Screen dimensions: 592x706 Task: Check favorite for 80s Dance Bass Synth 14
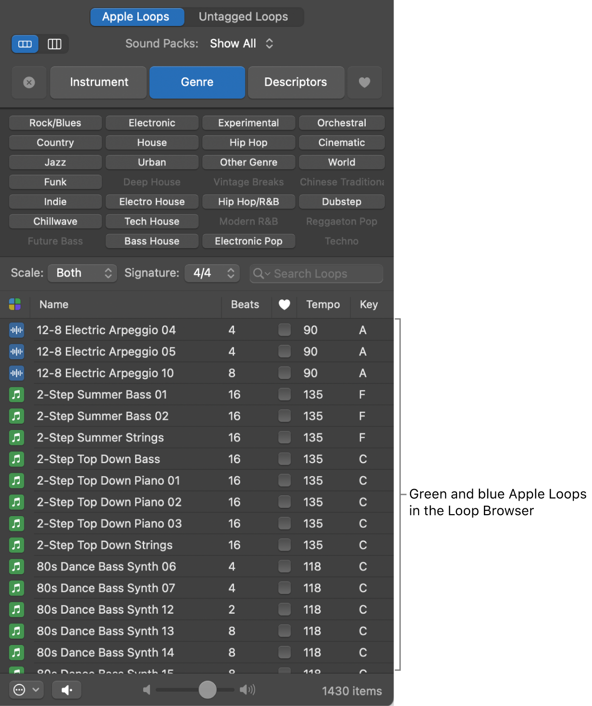[x=284, y=653]
